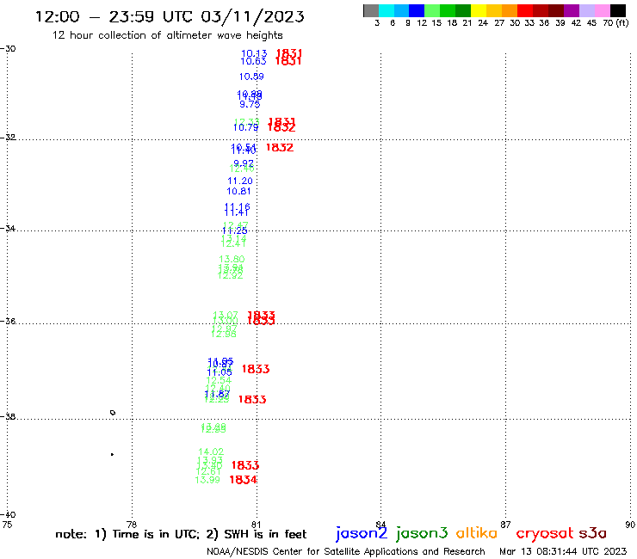Select the longitude axis label 84
The width and height of the screenshot is (637, 559).
380,525
